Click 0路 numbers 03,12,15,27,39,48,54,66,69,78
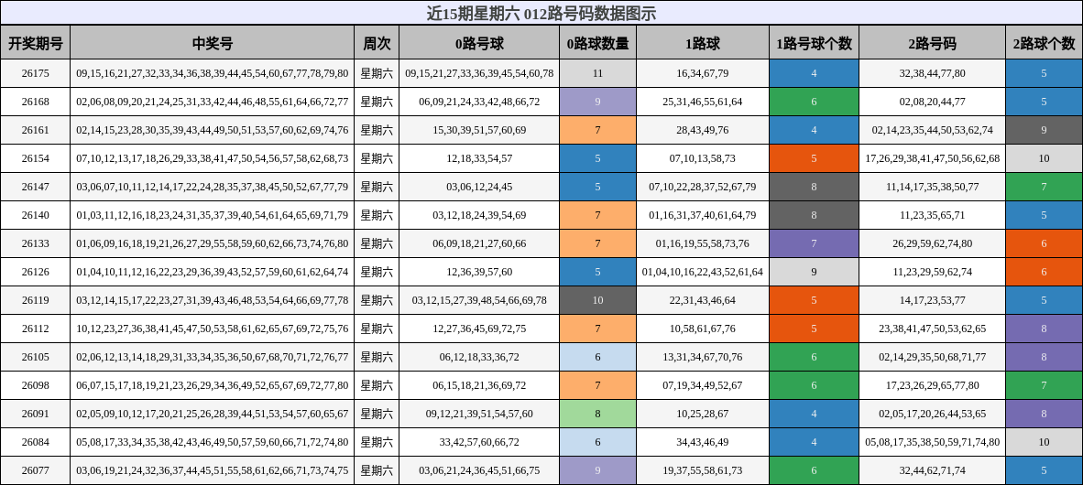Screen dimensions: 1083x485 point(479,300)
